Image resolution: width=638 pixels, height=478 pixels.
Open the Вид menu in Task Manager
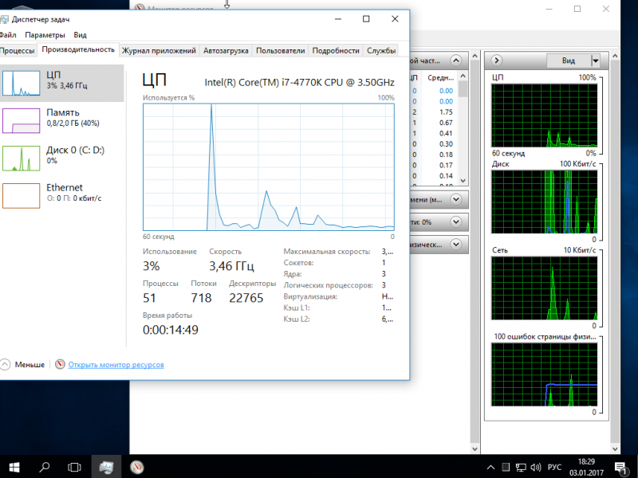click(x=81, y=35)
